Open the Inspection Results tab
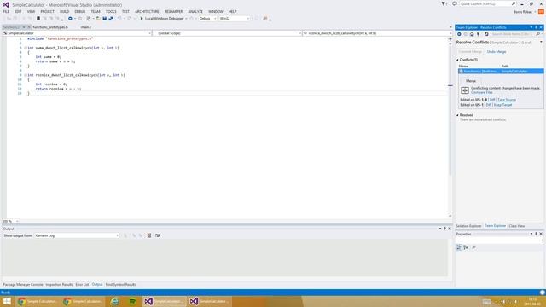The width and height of the screenshot is (546, 307). tap(59, 284)
